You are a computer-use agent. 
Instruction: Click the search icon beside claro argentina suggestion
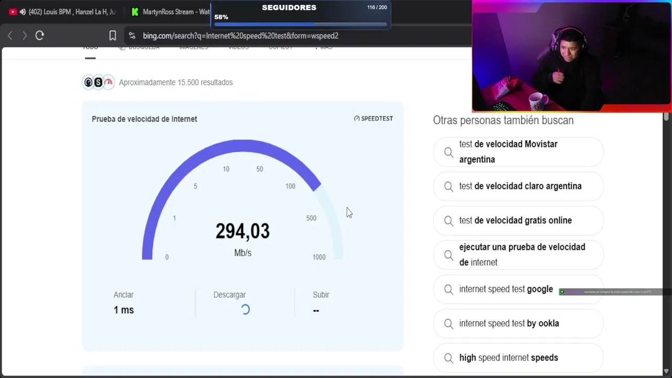(x=448, y=186)
